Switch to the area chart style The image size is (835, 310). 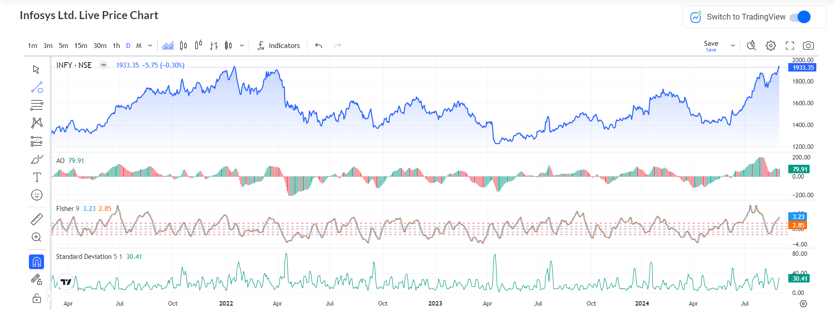pos(168,45)
